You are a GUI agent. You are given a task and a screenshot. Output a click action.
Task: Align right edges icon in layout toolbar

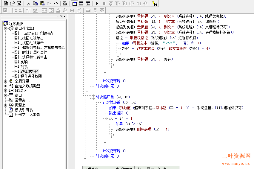21,10
